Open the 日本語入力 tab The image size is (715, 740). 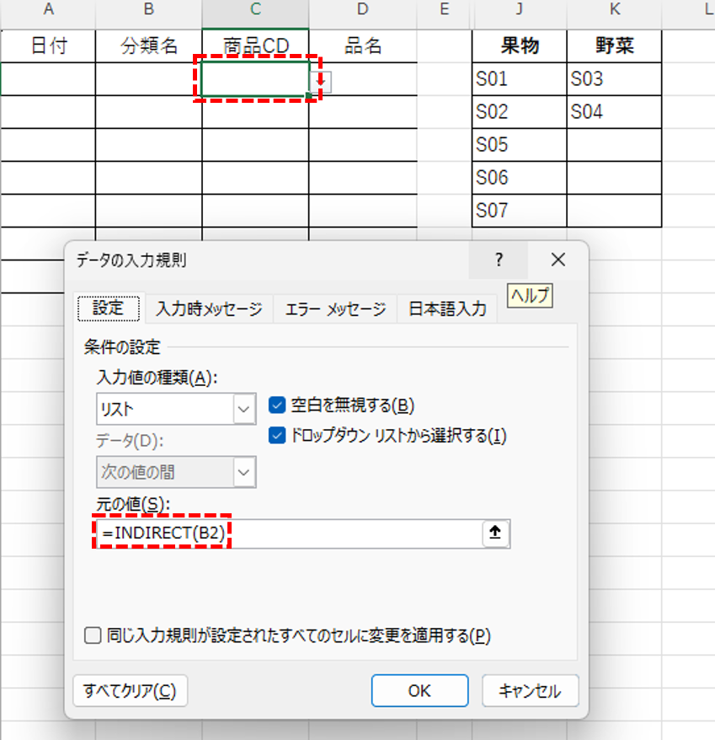[447, 309]
